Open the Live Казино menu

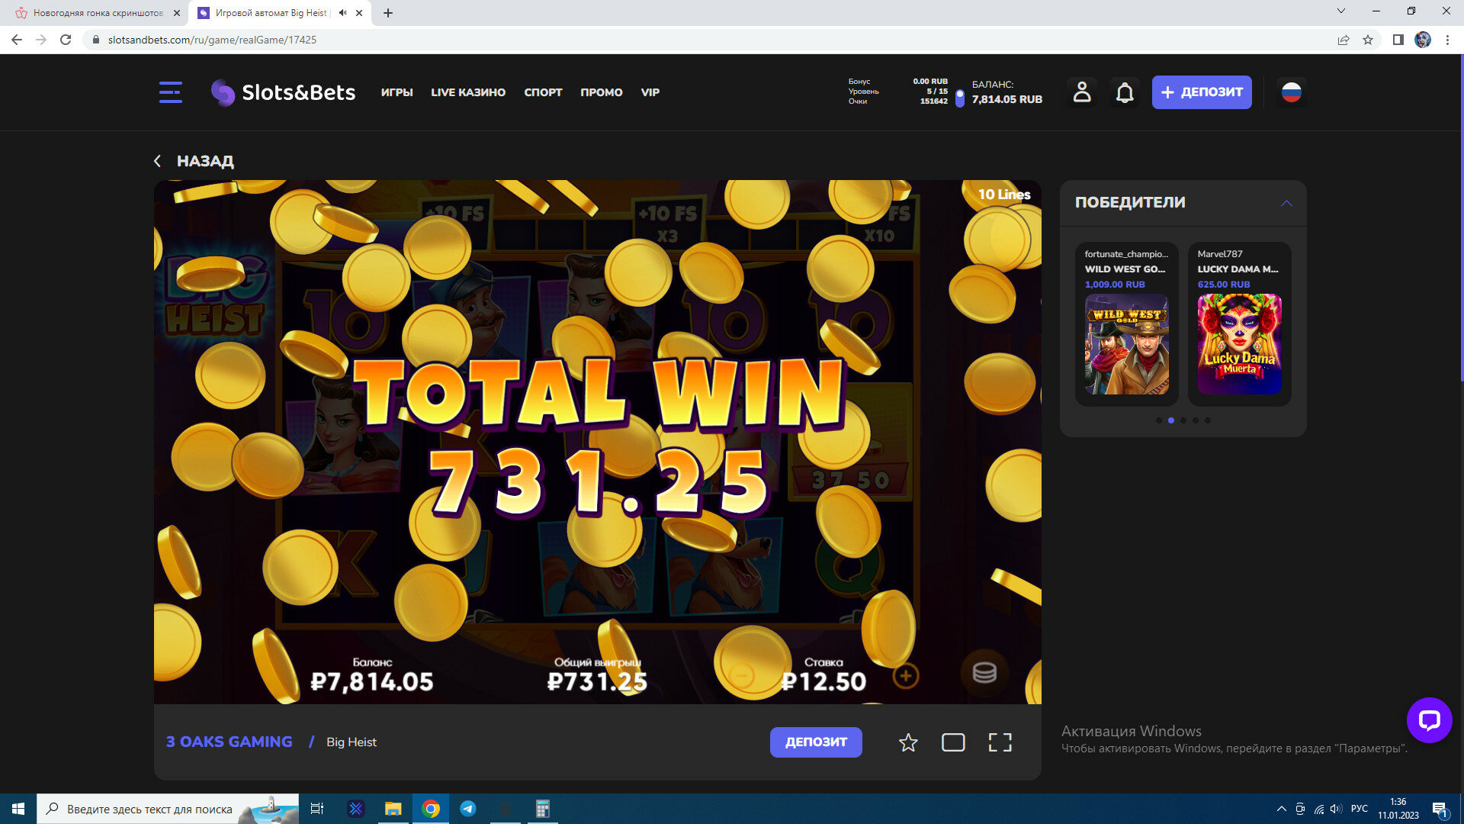point(467,92)
